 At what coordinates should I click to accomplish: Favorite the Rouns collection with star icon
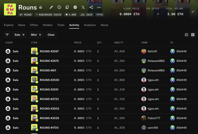pyautogui.click(x=40, y=8)
